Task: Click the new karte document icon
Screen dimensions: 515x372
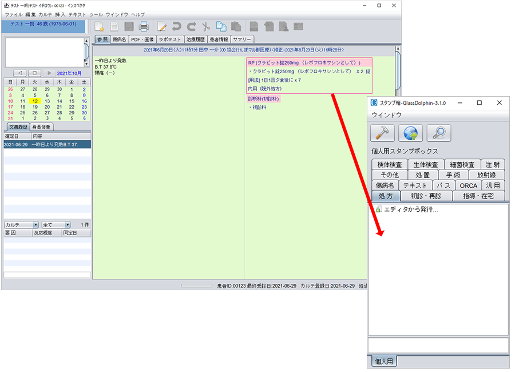Action: click(x=100, y=26)
